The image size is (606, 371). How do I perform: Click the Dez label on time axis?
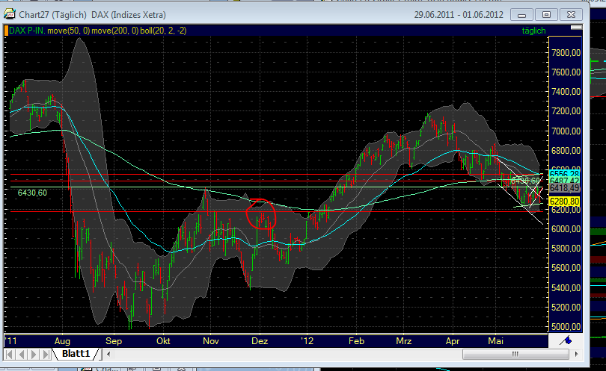[260, 341]
